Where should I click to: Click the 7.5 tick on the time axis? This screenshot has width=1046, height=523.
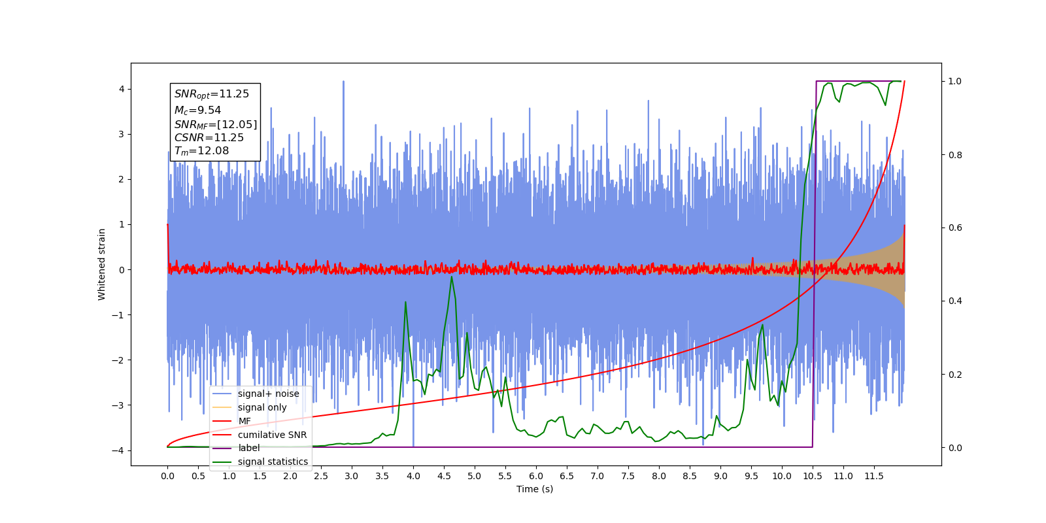[x=628, y=476]
